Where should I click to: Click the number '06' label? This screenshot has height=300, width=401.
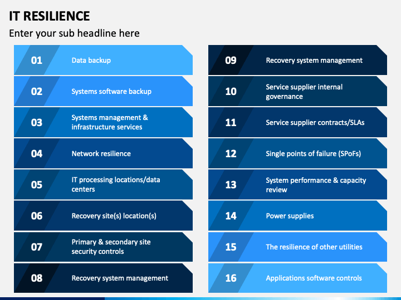click(37, 216)
